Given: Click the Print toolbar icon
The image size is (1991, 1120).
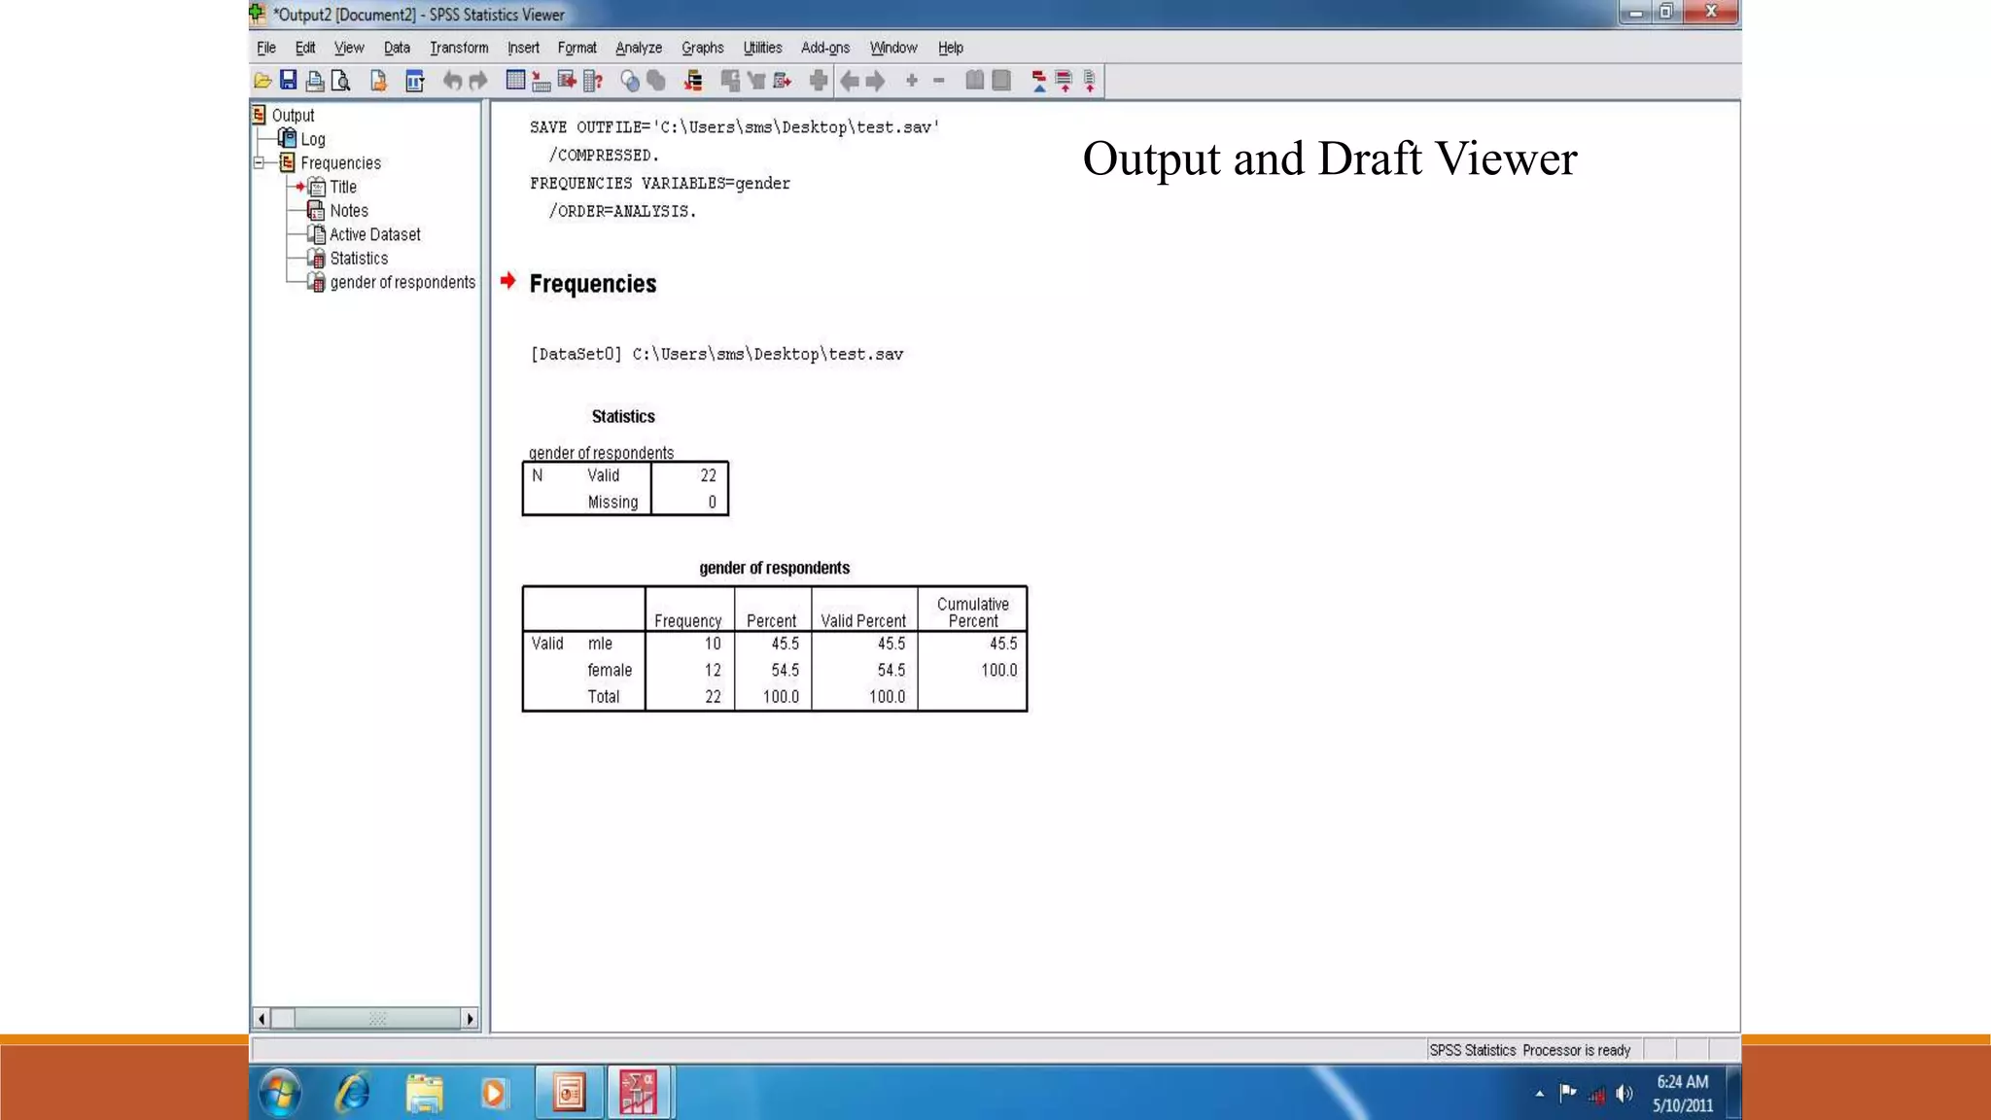Looking at the screenshot, I should [315, 82].
